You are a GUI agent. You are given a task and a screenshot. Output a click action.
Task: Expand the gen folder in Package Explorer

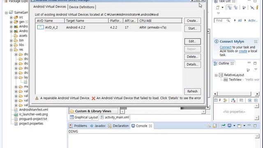[11, 22]
